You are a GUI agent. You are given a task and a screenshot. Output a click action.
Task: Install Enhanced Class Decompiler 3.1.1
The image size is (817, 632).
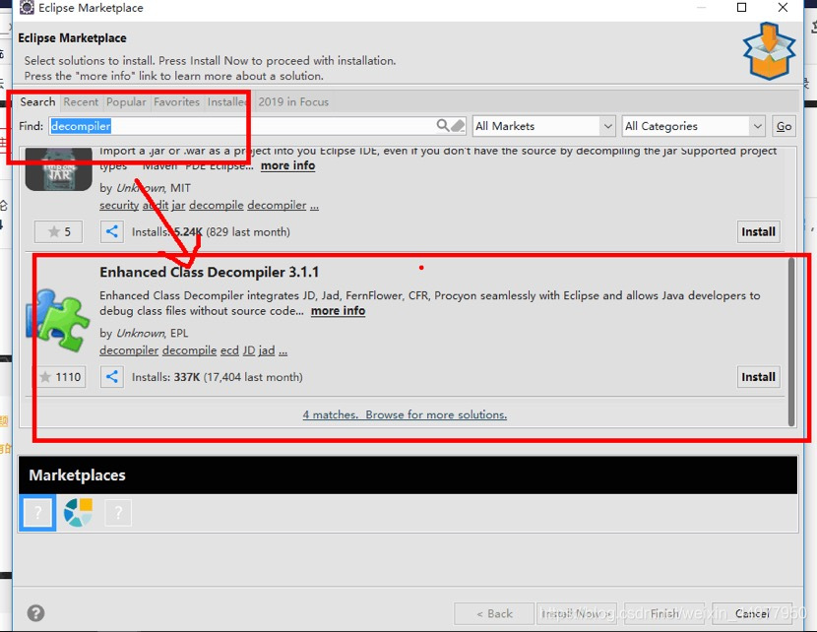point(758,377)
